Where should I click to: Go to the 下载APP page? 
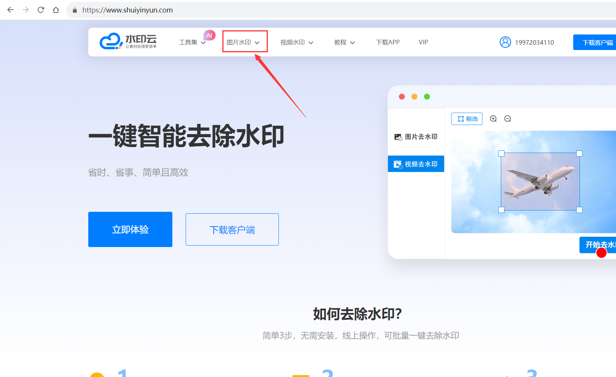[388, 42]
